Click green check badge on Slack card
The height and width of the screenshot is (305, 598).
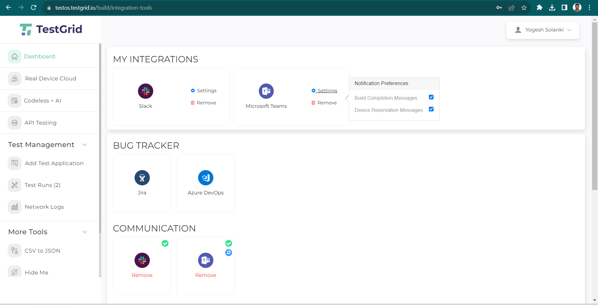coord(165,243)
